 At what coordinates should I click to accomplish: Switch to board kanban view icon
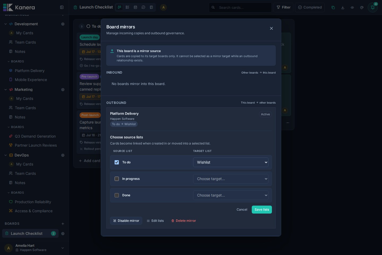click(119, 7)
